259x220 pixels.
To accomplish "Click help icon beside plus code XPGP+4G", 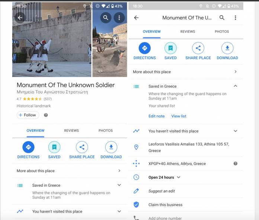I will [x=236, y=164].
